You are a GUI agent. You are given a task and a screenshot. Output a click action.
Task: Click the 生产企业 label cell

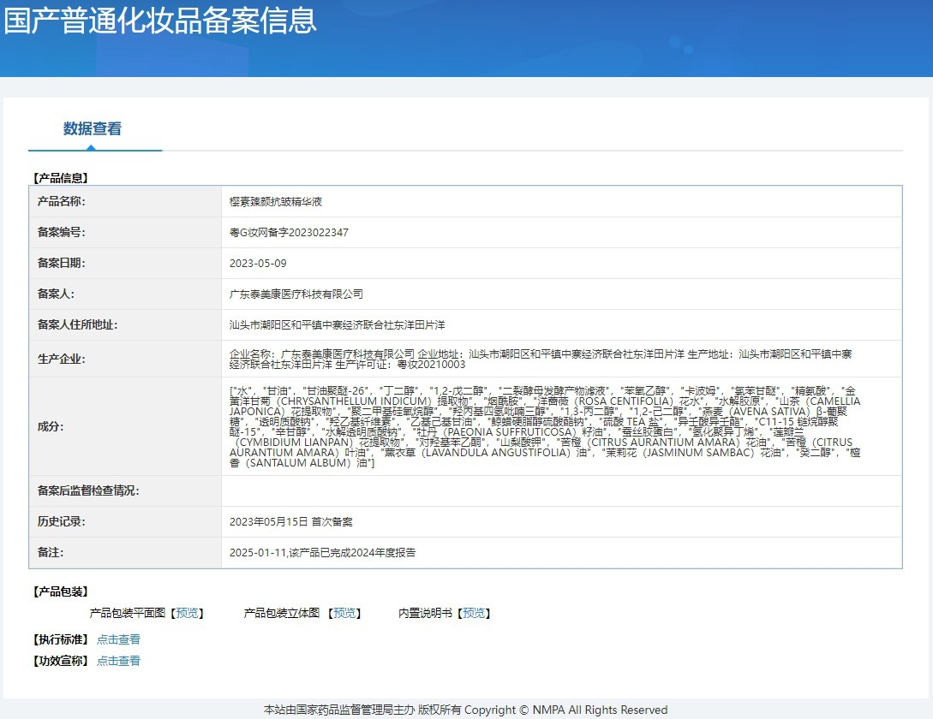(x=126, y=359)
